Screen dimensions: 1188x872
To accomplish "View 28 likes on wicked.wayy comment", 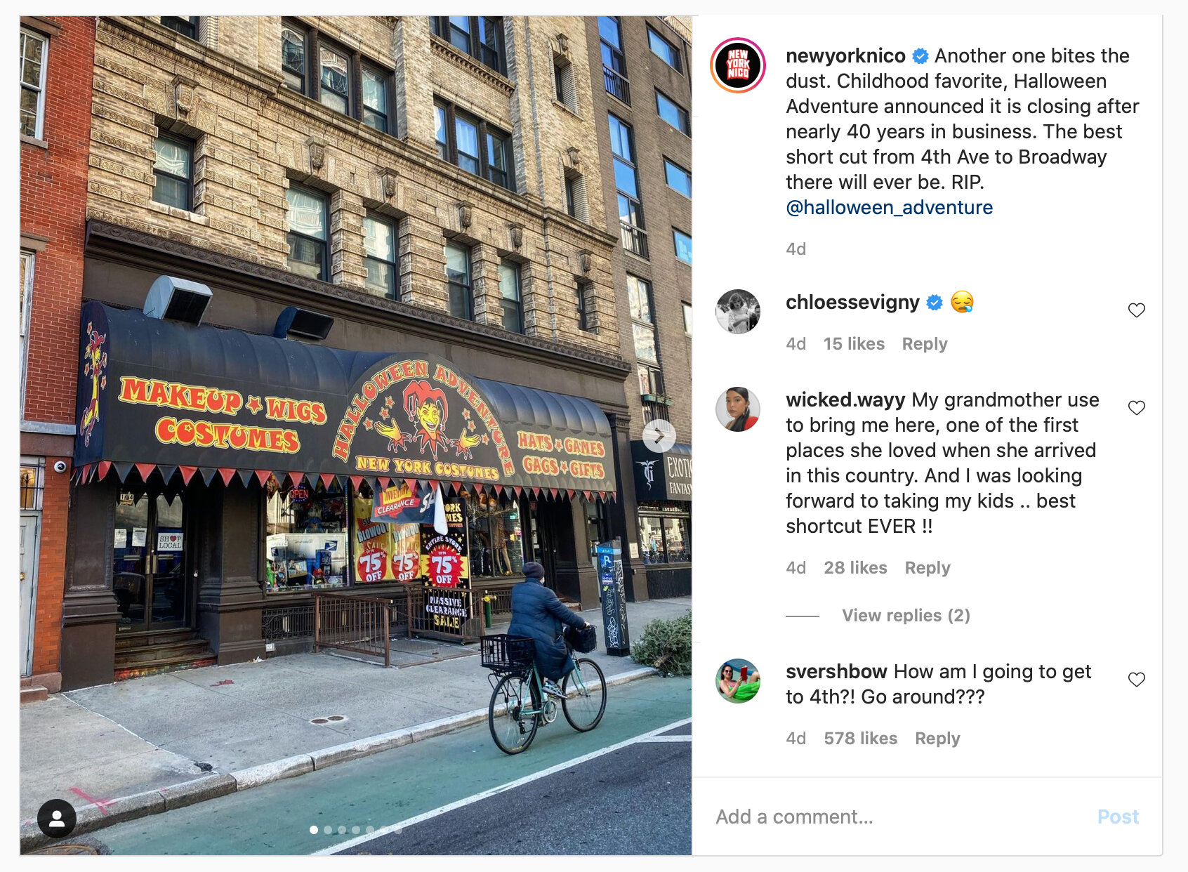I will (x=855, y=568).
